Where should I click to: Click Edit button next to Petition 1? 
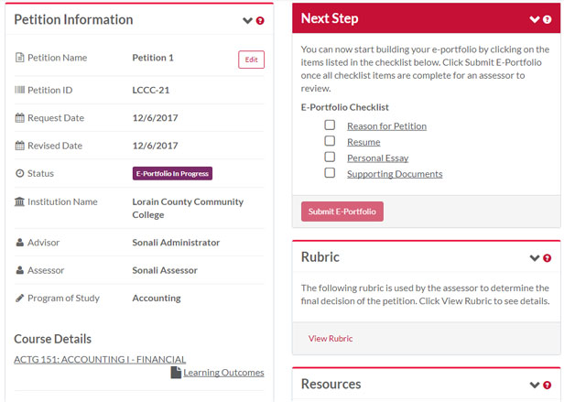[x=251, y=60]
